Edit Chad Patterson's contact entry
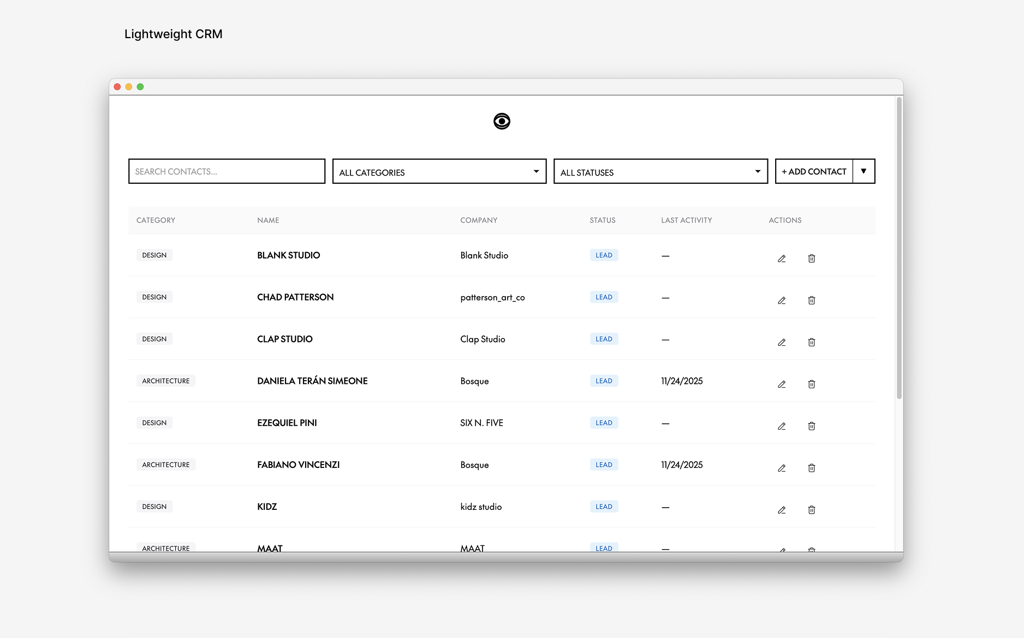Image resolution: width=1024 pixels, height=638 pixels. click(x=782, y=300)
